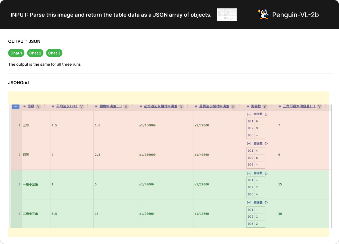Click the filter icon on 测回数 column

(x=265, y=106)
